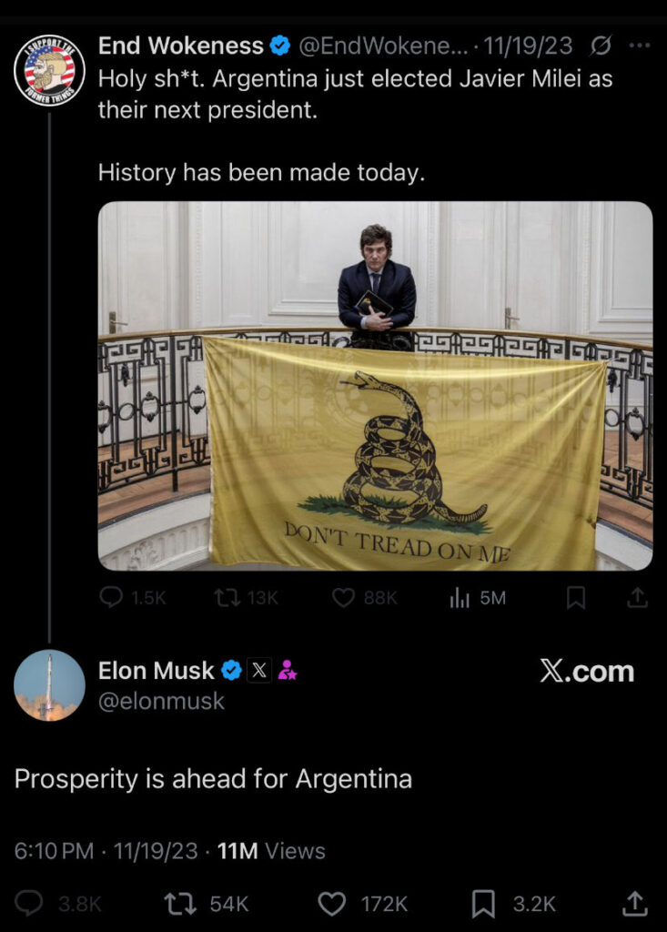Bookmark the End Wokeness post
This screenshot has height=932, width=667.
pos(575,597)
